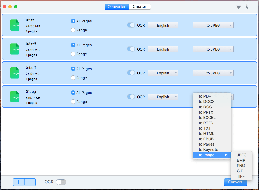Screen dimensions: 259x190
Task: Switch to the Converter tab
Action: 117,7
